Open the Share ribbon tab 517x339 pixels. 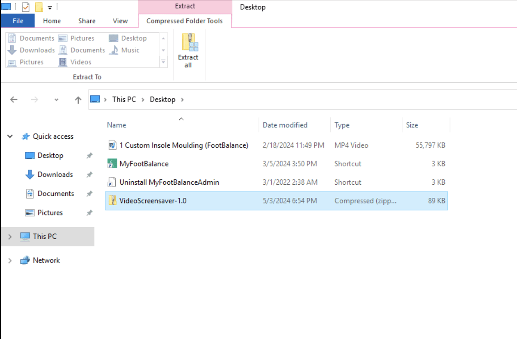87,21
